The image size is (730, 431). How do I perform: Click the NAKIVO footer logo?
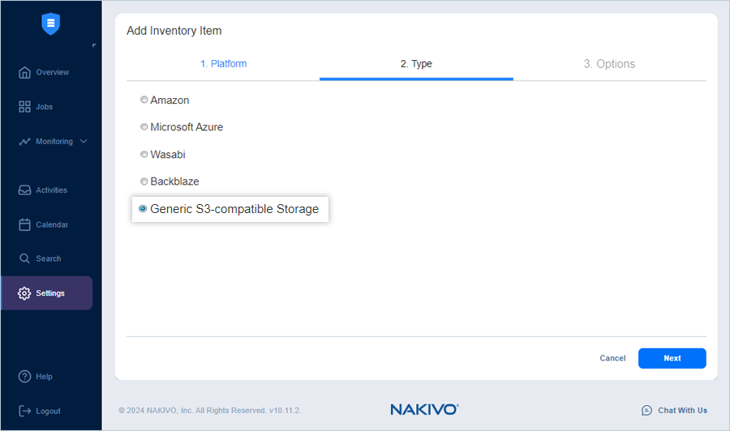(x=424, y=410)
